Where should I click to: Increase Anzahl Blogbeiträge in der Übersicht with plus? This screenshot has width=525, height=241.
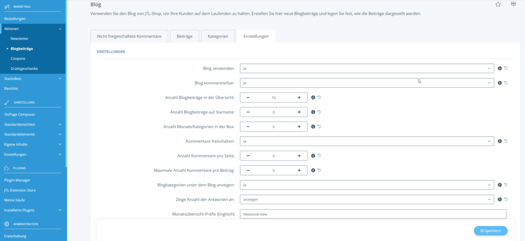tap(299, 97)
